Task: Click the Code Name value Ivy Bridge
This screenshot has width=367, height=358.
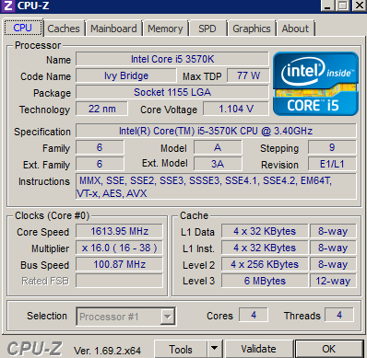Action: pos(126,75)
